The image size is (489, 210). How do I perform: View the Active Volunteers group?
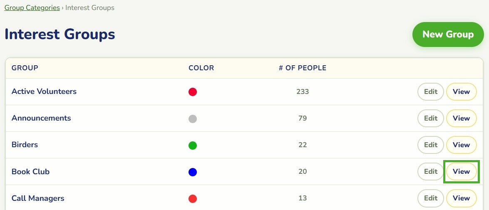click(461, 91)
